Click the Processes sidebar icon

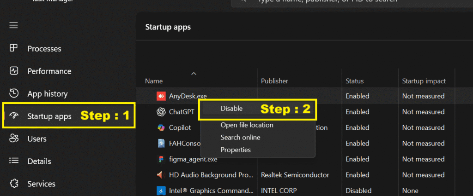[x=14, y=48]
